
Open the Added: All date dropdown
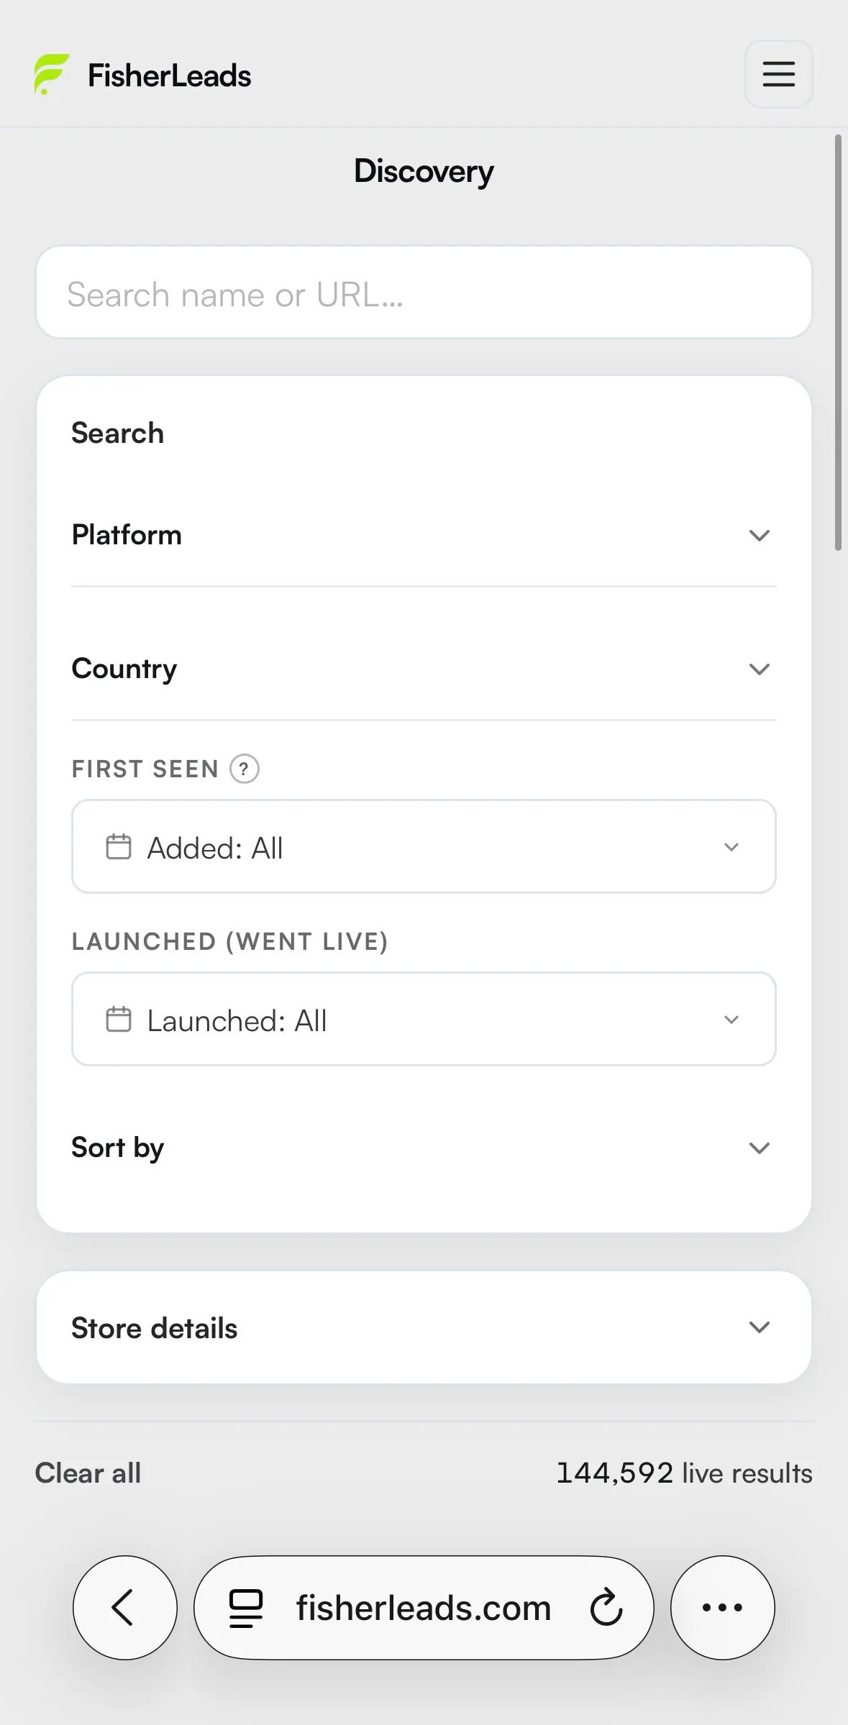click(x=424, y=846)
